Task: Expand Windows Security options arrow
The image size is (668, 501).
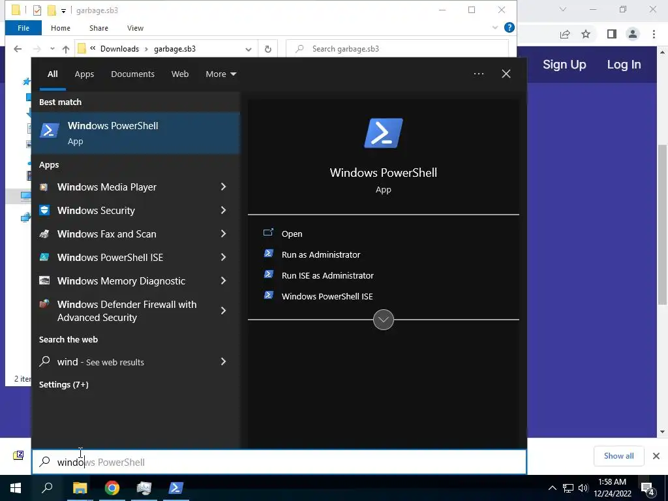Action: pos(223,210)
